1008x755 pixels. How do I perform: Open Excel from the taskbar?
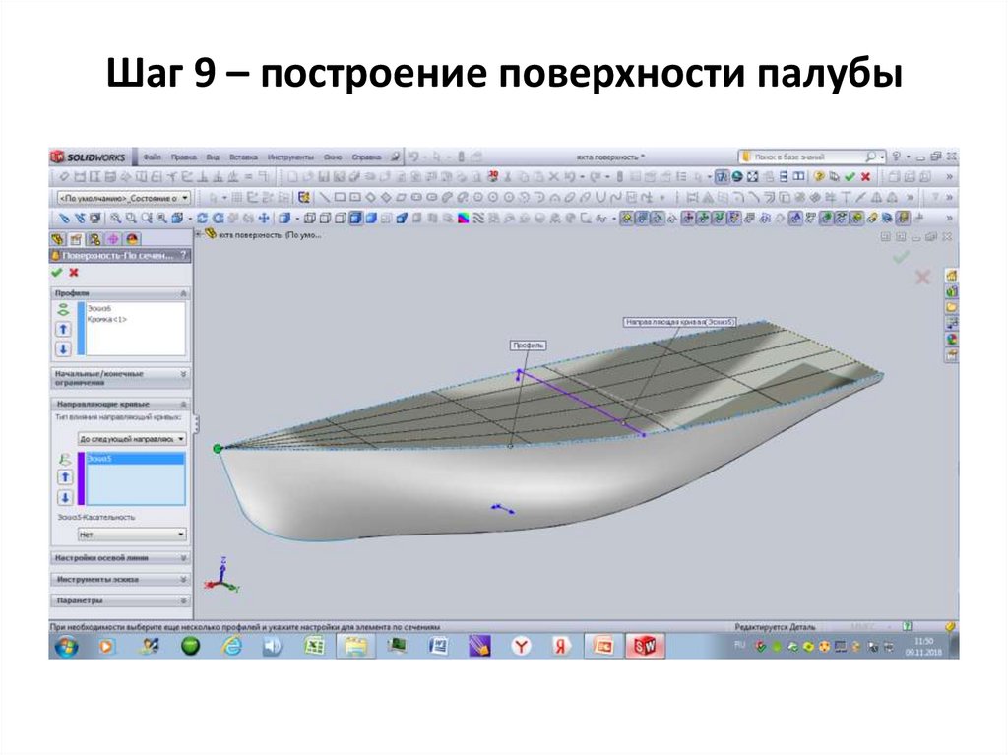click(314, 646)
